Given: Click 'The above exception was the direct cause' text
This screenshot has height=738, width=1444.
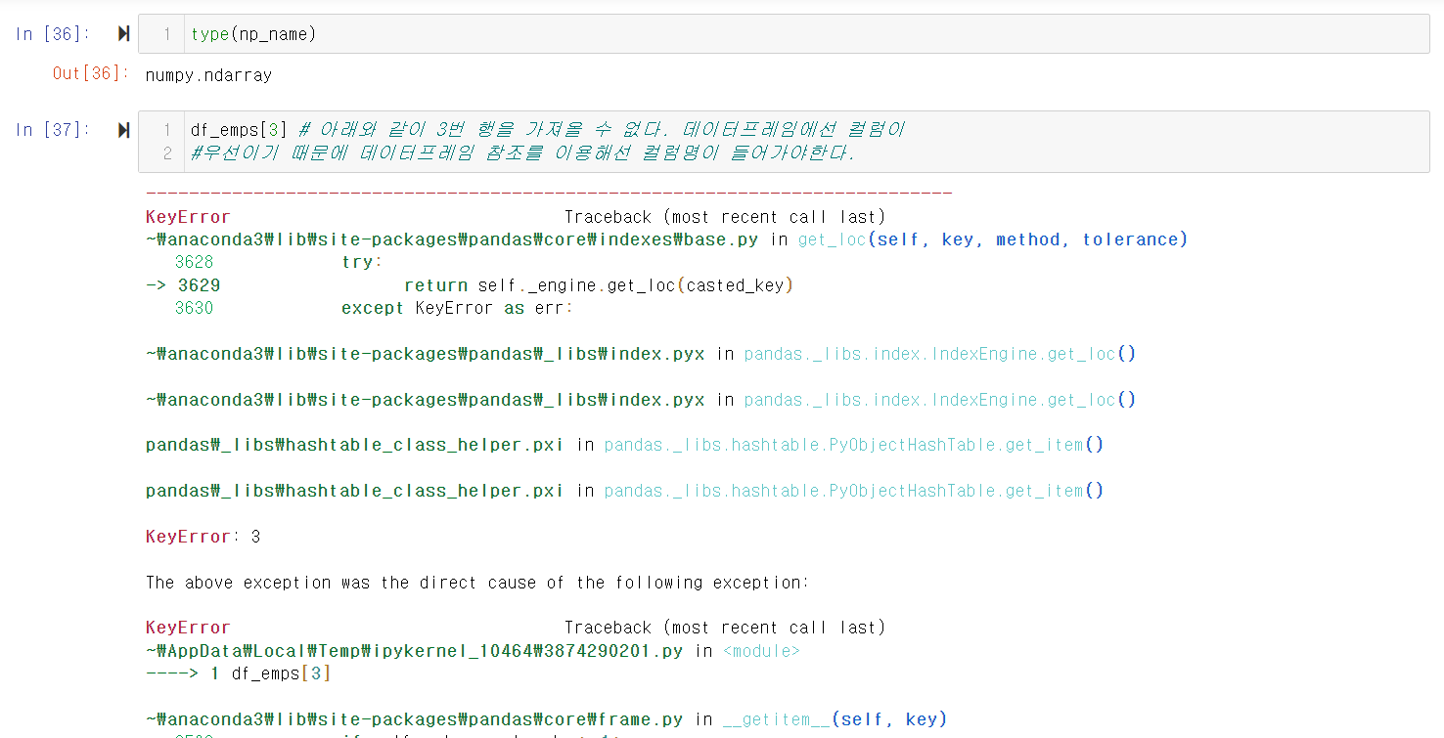Looking at the screenshot, I should (x=477, y=583).
